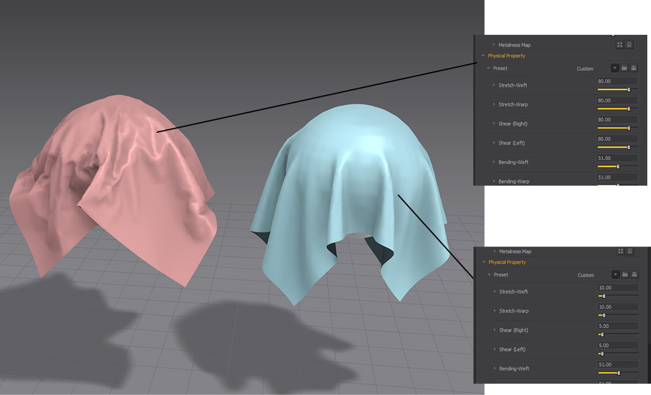Screen dimensions: 651x395
Task: Delete Metalness Map via trash icon, blue cloth's panel
Action: [629, 252]
